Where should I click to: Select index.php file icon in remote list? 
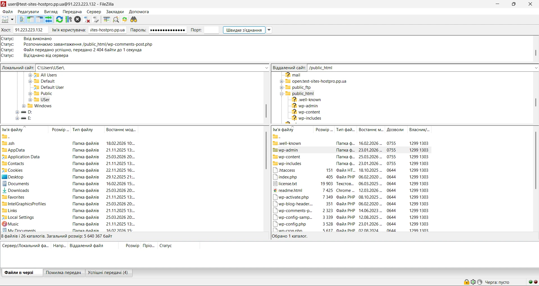pos(275,177)
